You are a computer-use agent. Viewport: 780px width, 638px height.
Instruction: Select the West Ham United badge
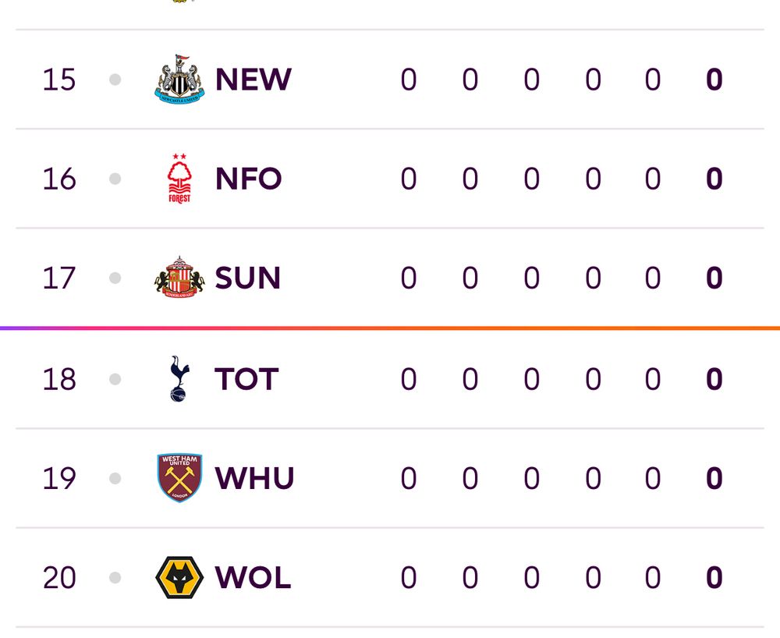pos(179,478)
